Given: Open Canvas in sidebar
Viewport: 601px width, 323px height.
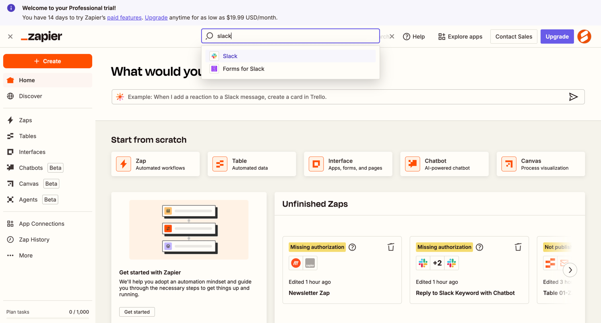Looking at the screenshot, I should (48, 184).
